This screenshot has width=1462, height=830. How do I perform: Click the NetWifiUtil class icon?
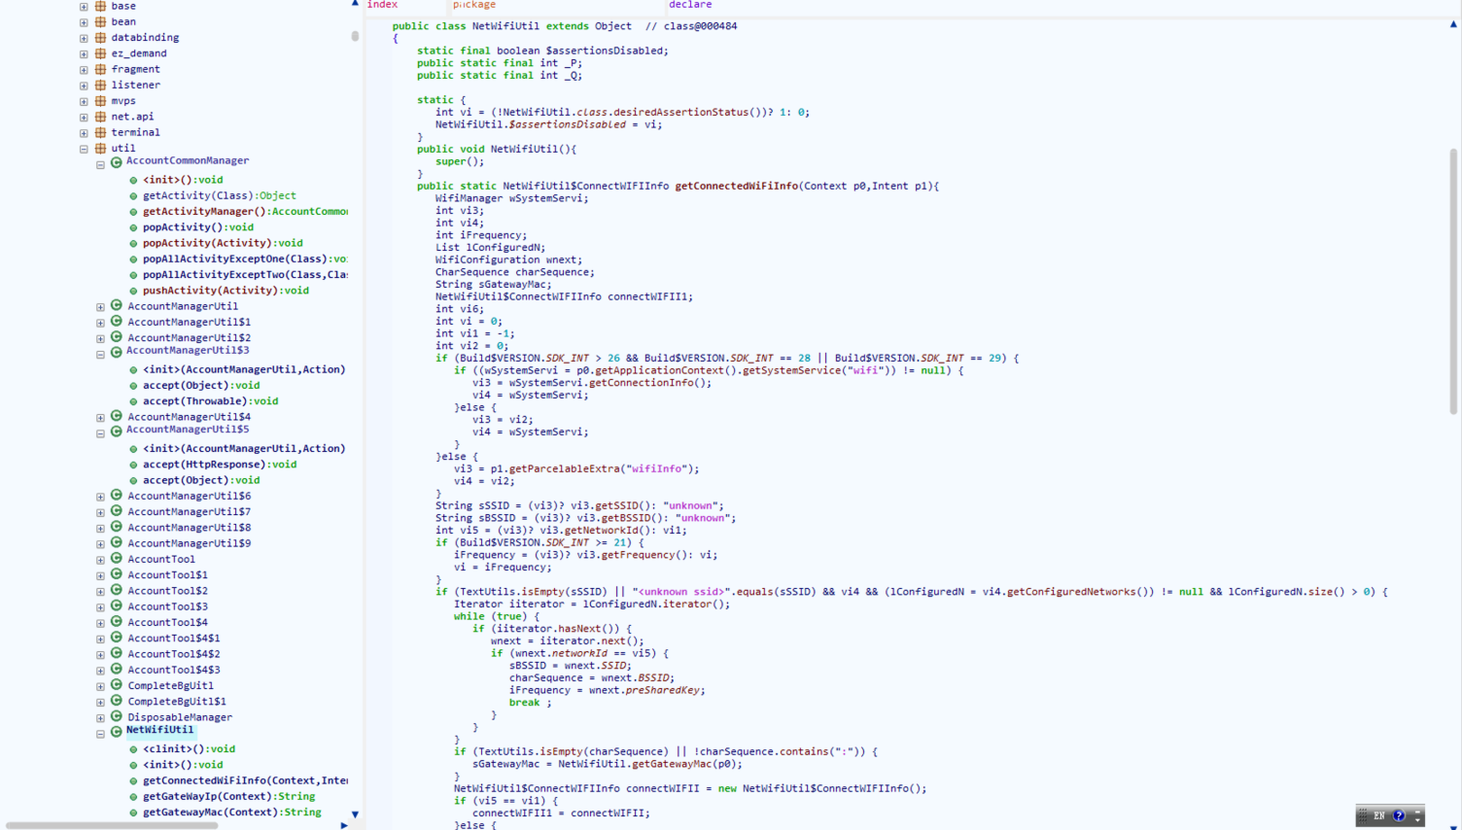point(116,731)
